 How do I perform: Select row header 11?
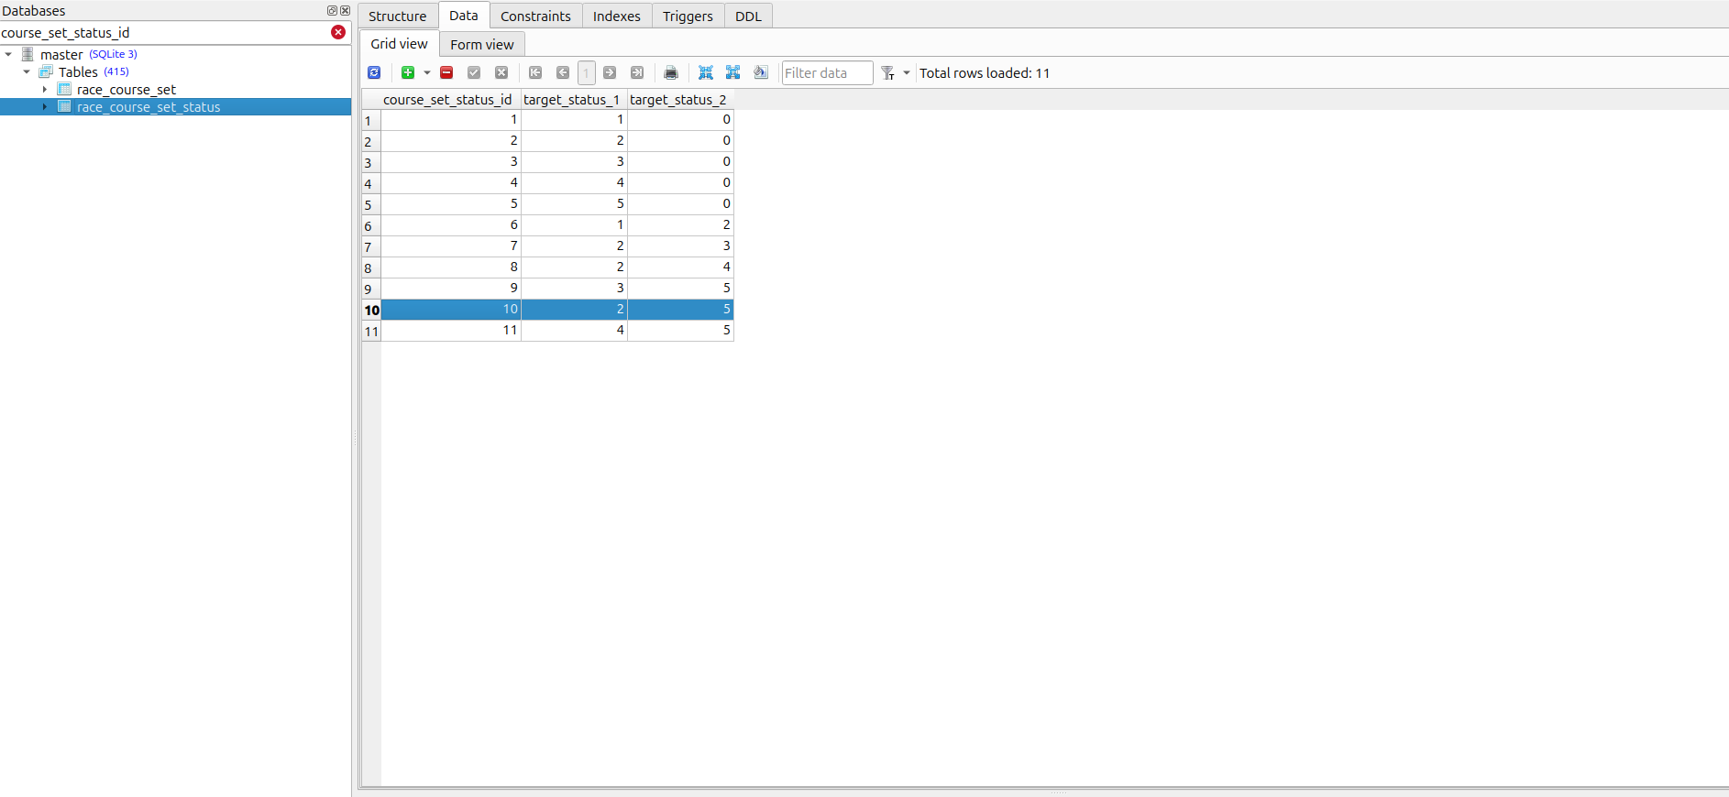pos(370,331)
